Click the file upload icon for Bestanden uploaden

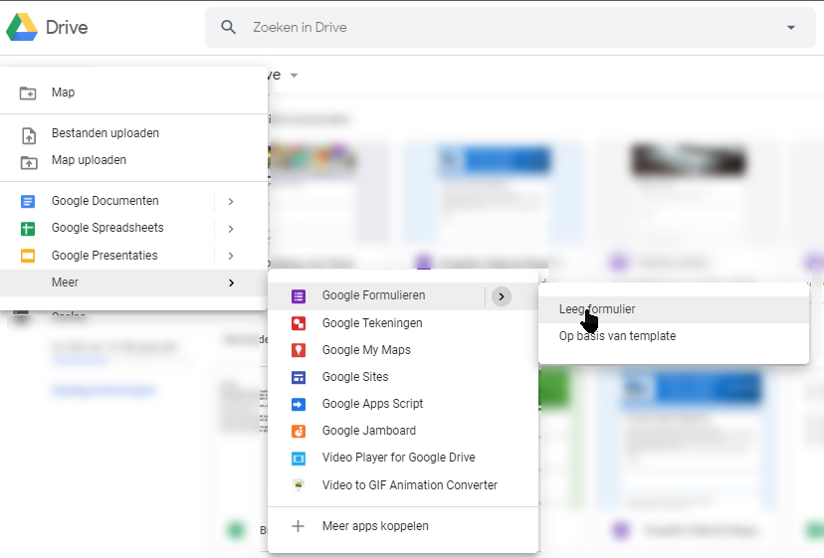pyautogui.click(x=29, y=135)
